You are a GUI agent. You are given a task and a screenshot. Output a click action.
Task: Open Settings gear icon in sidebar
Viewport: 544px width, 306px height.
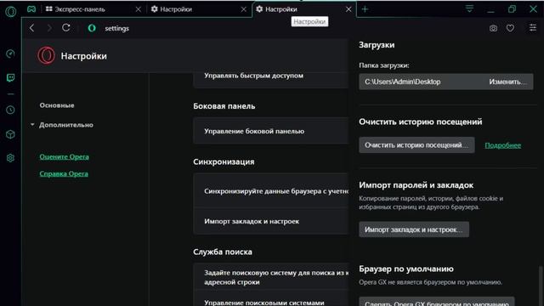click(x=10, y=158)
